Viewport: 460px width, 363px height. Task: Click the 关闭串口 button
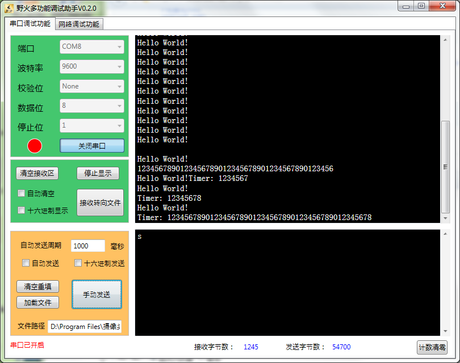click(x=92, y=146)
